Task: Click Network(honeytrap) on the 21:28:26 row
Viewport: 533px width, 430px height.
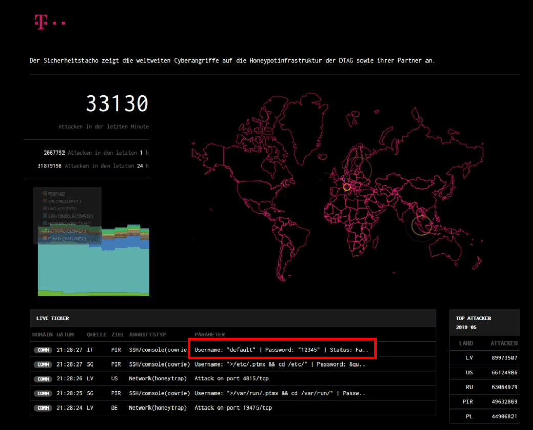Action: (158, 379)
